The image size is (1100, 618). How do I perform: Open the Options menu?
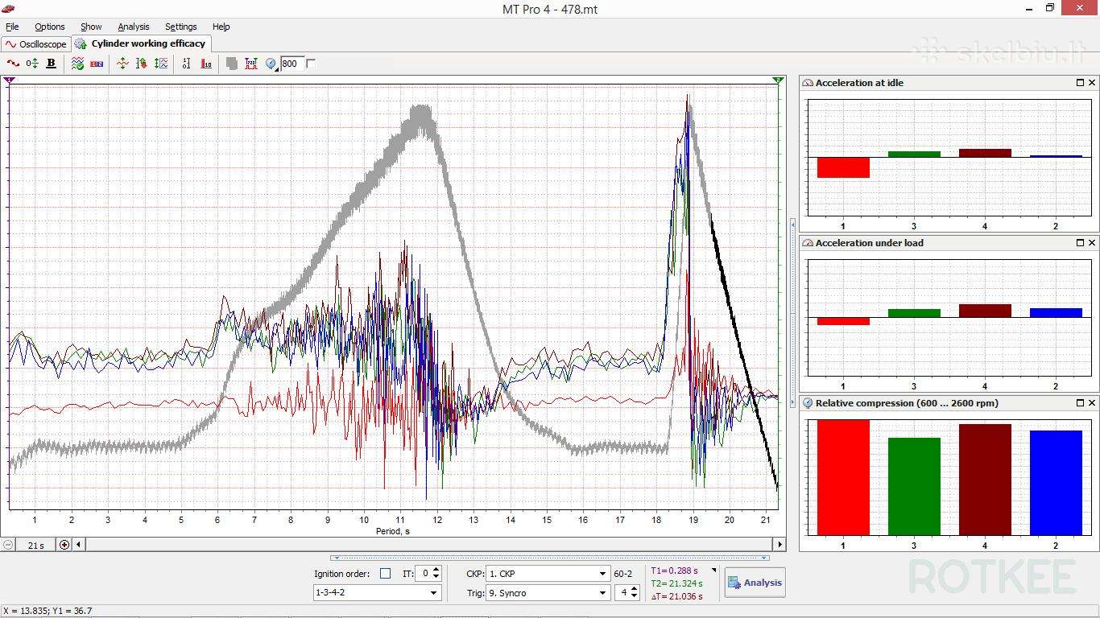(50, 27)
